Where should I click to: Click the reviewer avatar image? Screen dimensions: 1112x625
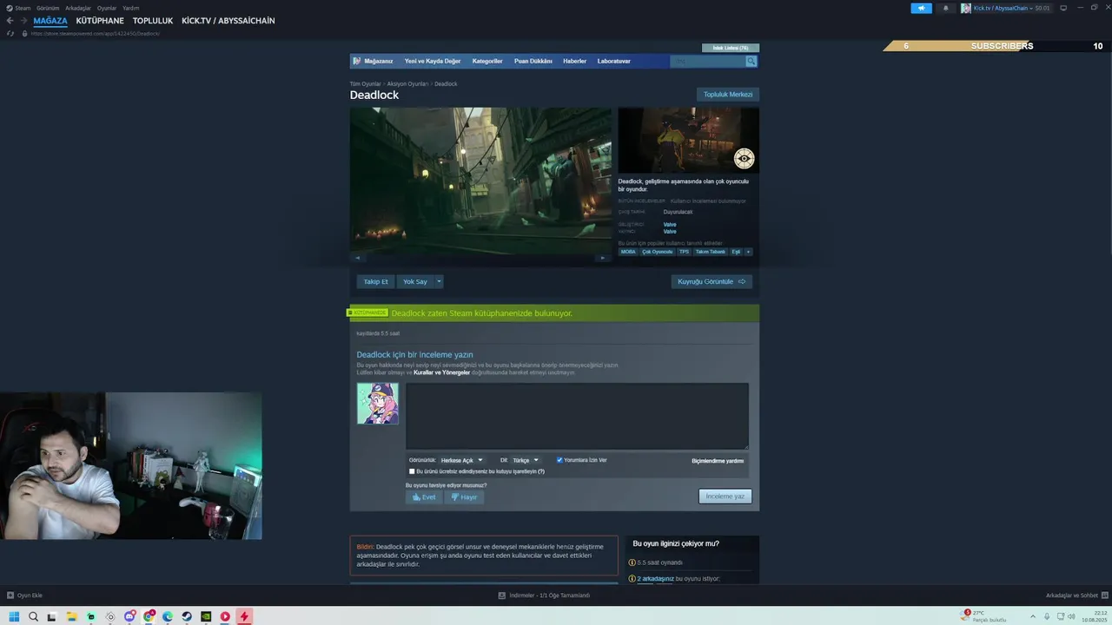pos(378,404)
